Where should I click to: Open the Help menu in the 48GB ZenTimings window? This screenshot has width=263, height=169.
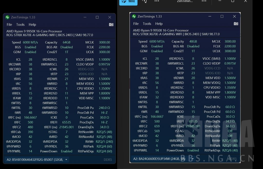tap(159, 24)
